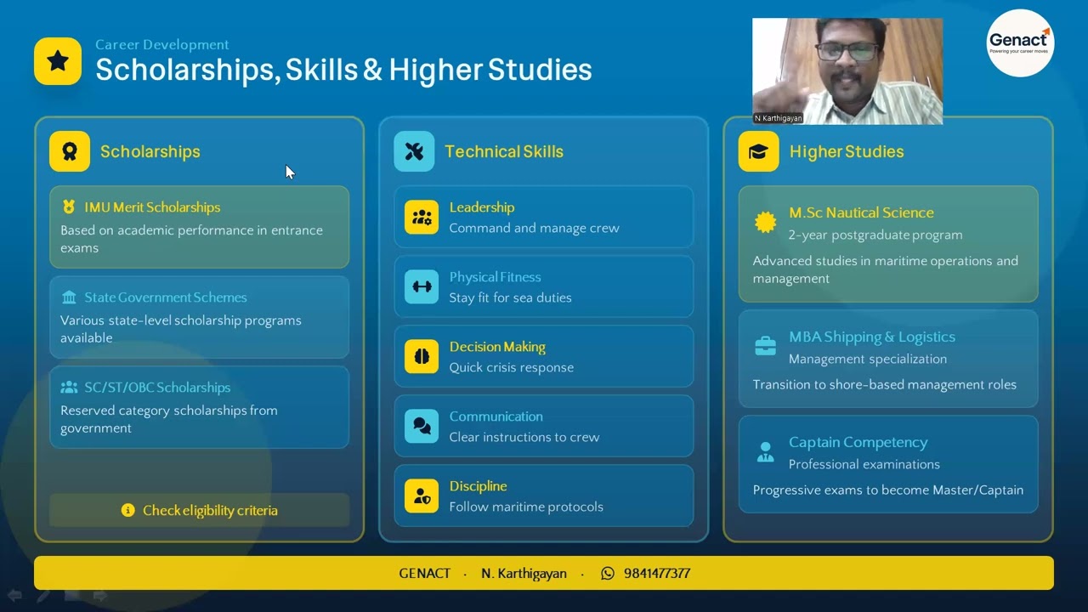Click the Captain Competency person icon

[766, 452]
